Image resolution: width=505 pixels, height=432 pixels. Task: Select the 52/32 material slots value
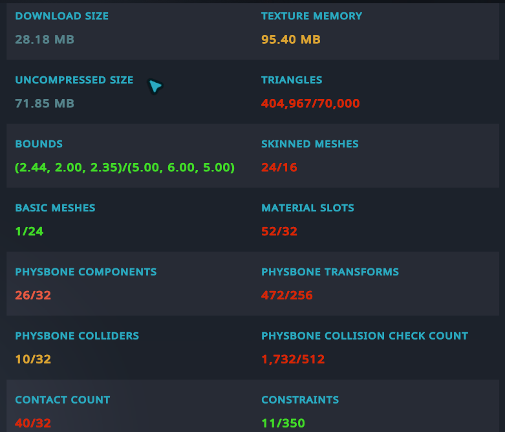(x=279, y=232)
